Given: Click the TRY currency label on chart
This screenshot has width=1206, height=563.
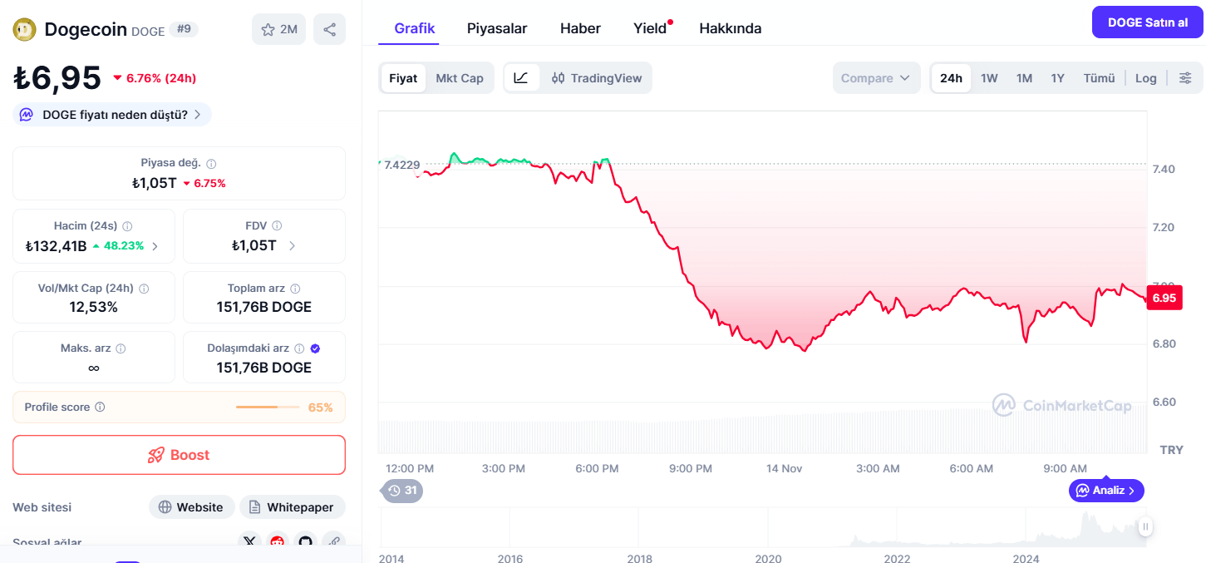Looking at the screenshot, I should [x=1171, y=450].
